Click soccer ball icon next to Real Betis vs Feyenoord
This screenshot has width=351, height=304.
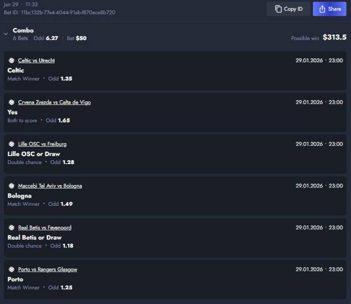(12, 228)
